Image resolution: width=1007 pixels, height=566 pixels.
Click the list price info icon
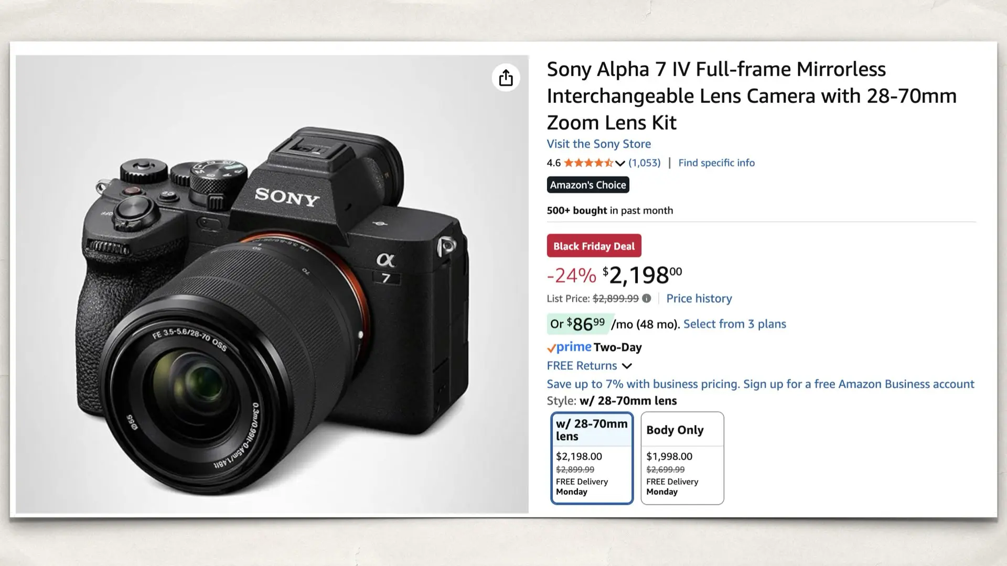(647, 299)
